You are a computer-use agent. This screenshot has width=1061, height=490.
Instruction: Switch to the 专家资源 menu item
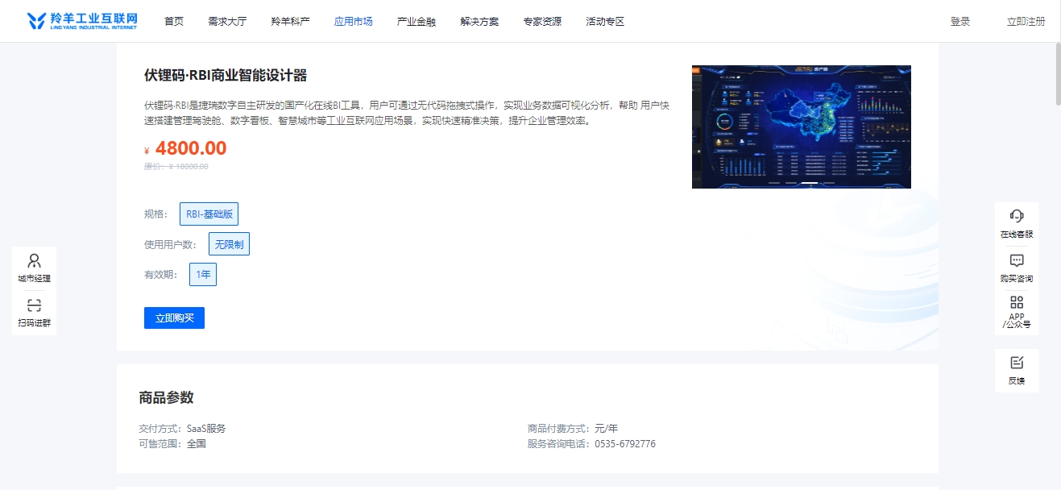pyautogui.click(x=541, y=21)
